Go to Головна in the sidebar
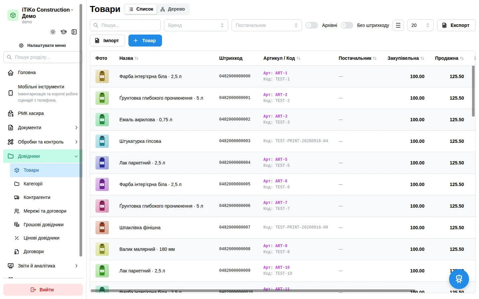479x299 pixels. click(x=43, y=72)
